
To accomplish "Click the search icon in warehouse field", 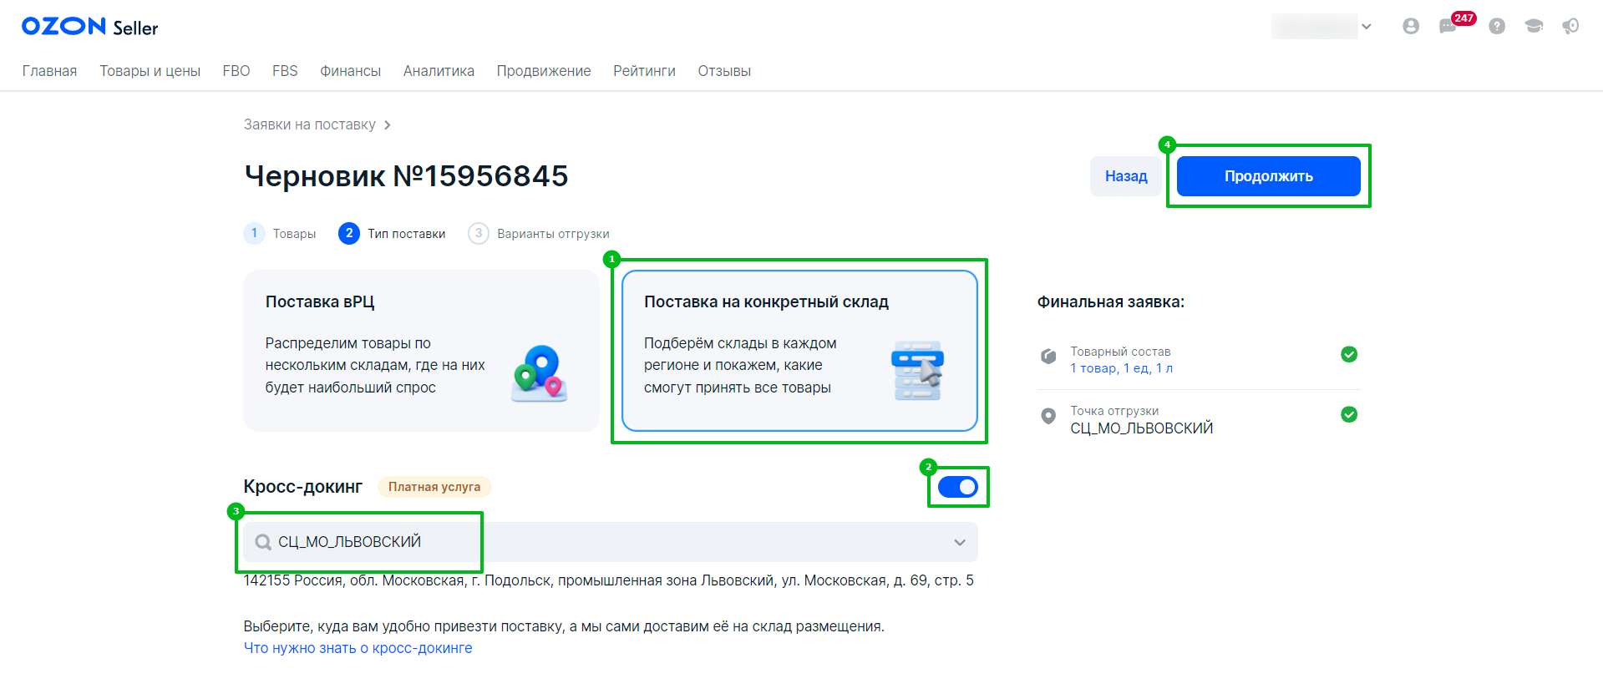I will 263,542.
